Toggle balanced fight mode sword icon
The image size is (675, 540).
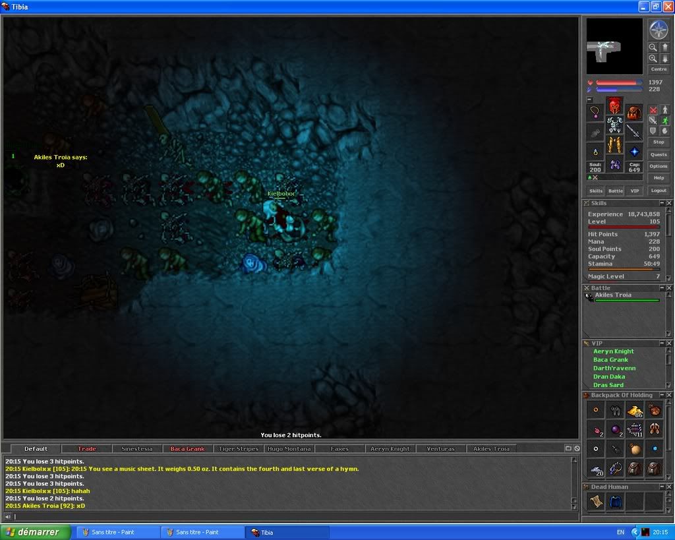point(653,121)
